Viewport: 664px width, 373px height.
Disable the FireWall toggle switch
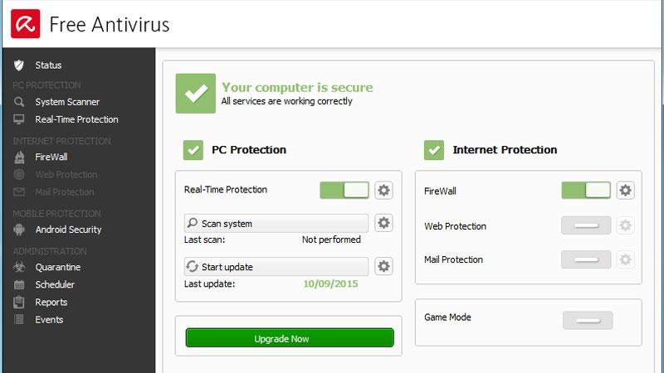[x=586, y=191]
